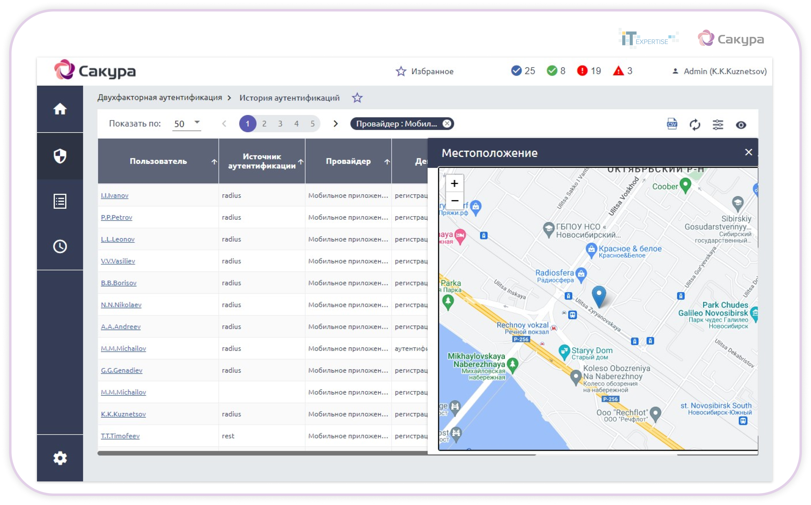Toggle column visibility eye icon
This screenshot has height=505, width=811.
tap(741, 125)
